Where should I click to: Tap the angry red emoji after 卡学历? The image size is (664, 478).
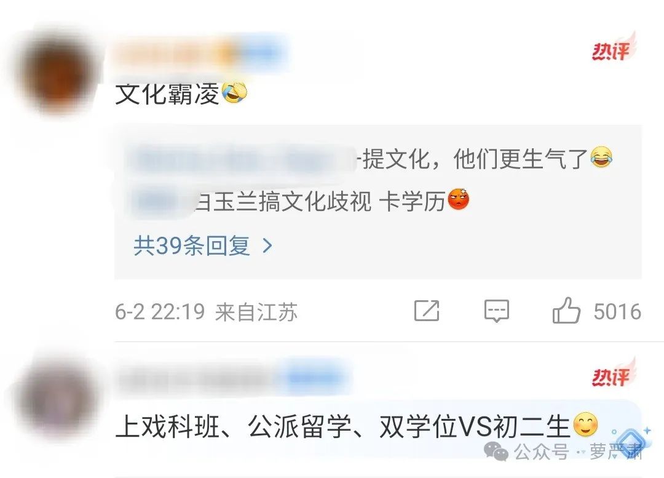pos(459,199)
